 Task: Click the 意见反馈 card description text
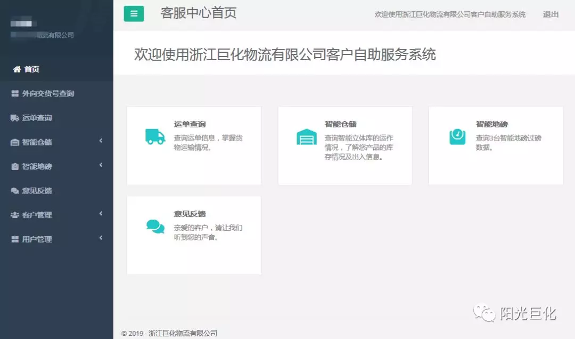[208, 232]
